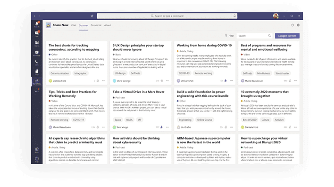334x187 pixels.
Task: Open the Activity bell in sidebar
Action: point(37,24)
